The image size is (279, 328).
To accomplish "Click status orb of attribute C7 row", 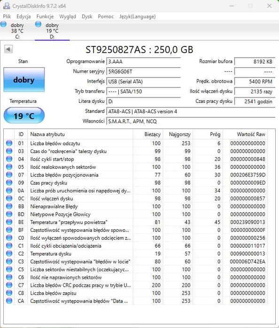I will [x=9, y=285].
